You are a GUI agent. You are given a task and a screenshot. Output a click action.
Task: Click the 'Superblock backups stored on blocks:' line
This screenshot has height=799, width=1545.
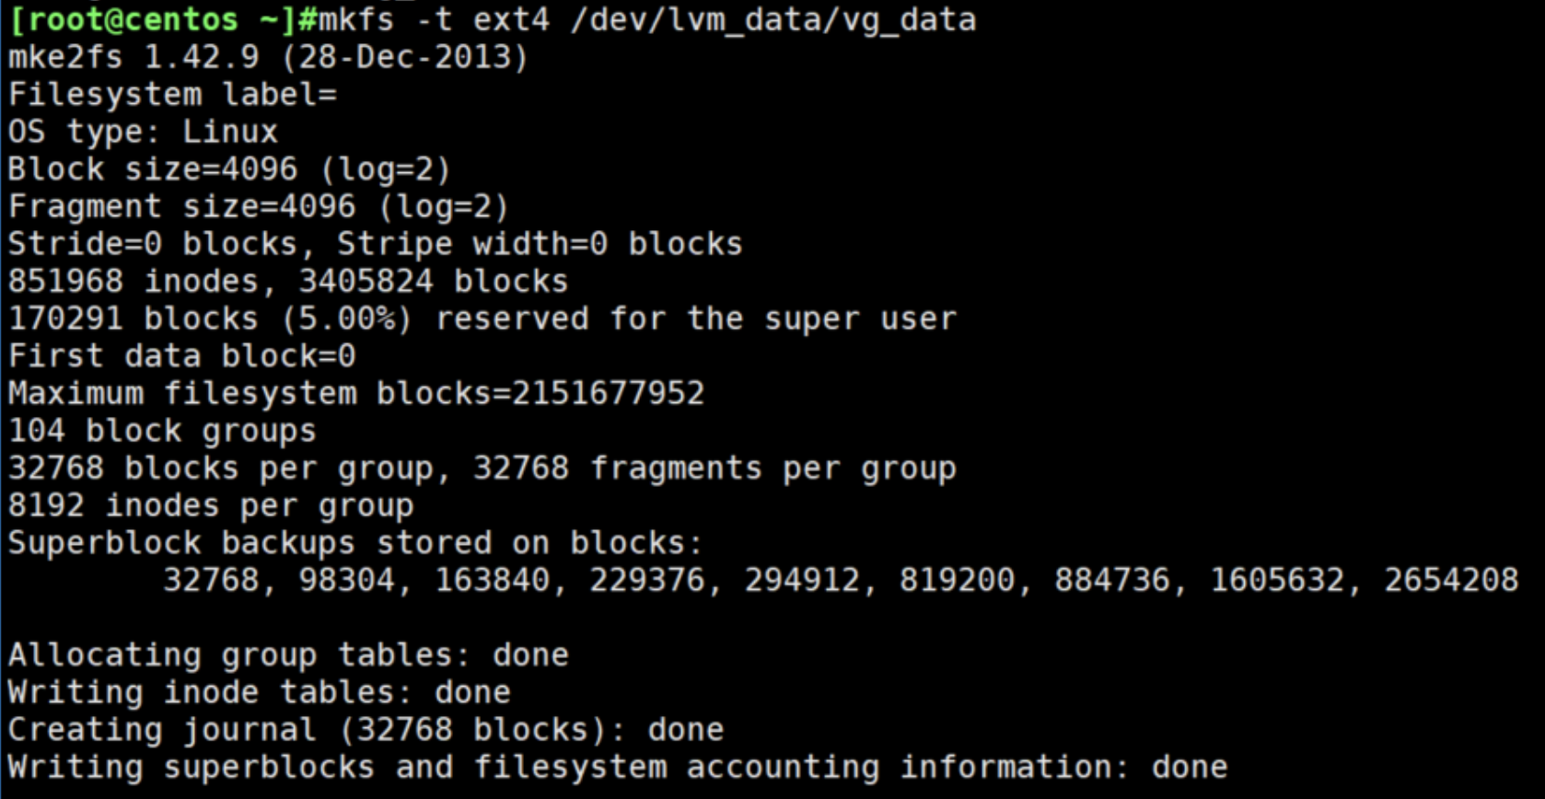point(355,542)
